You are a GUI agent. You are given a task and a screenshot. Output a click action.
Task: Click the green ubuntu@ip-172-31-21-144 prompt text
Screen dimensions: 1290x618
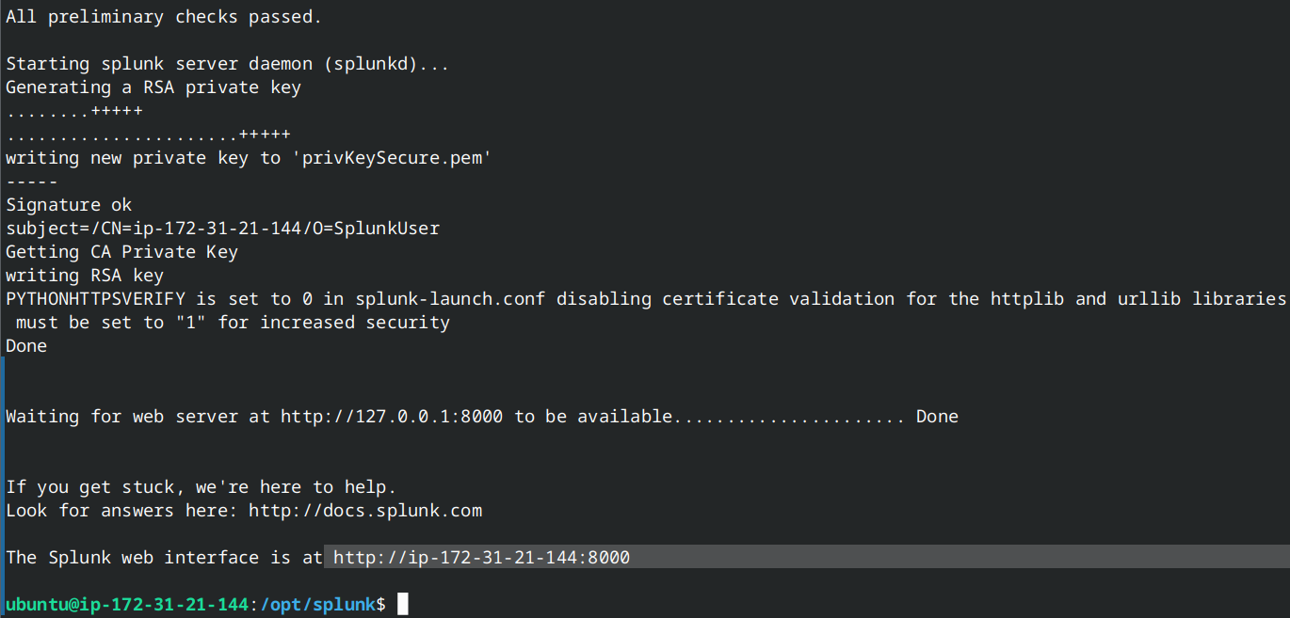(x=126, y=604)
